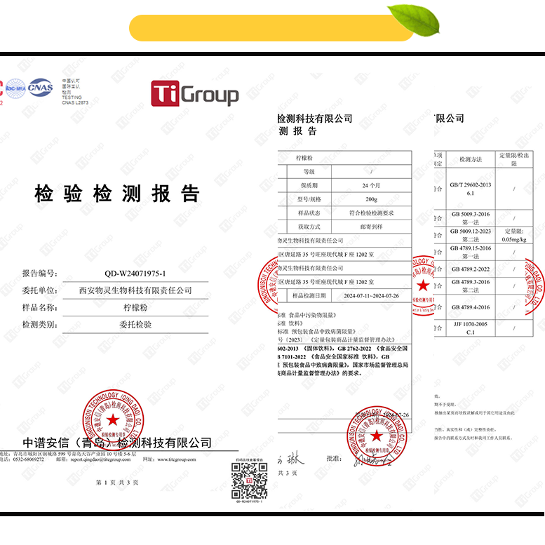
Task: Click the 等级 cell in the sample table
Action: pos(309,172)
